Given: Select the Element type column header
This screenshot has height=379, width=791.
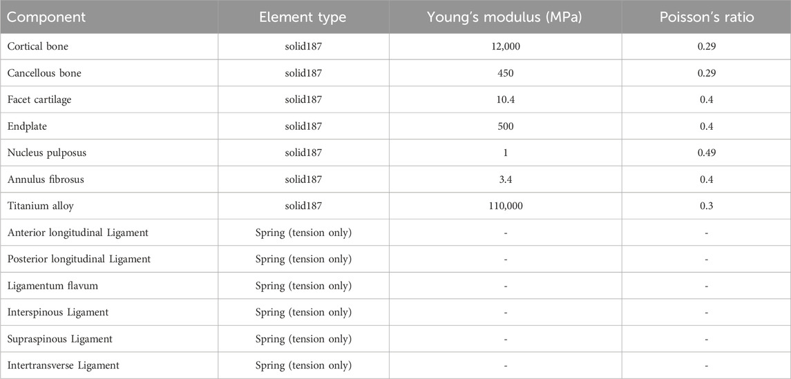Looking at the screenshot, I should coord(303,17).
